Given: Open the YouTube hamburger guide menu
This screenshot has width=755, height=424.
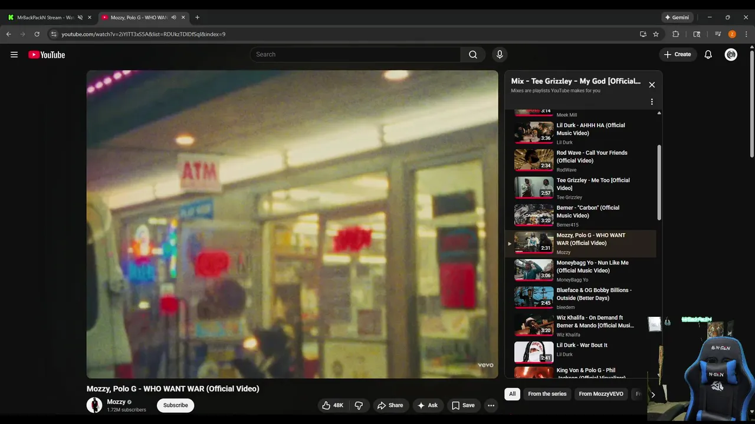Looking at the screenshot, I should [14, 55].
